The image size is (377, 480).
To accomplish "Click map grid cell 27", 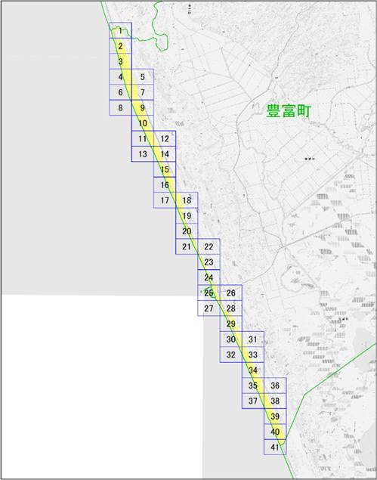I will (x=209, y=308).
